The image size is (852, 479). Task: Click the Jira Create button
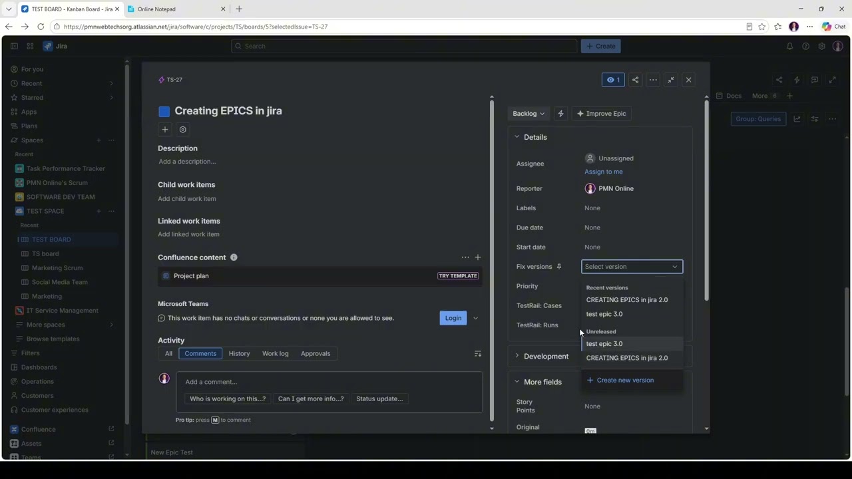tap(601, 46)
